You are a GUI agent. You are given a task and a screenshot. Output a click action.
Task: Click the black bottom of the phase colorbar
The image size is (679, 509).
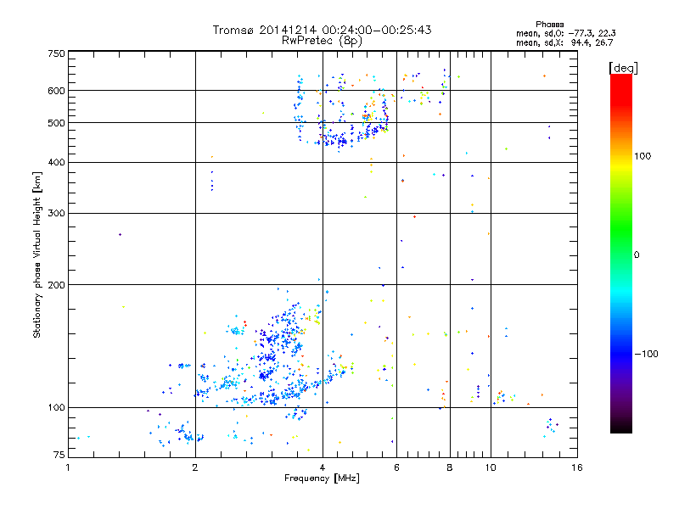(621, 428)
